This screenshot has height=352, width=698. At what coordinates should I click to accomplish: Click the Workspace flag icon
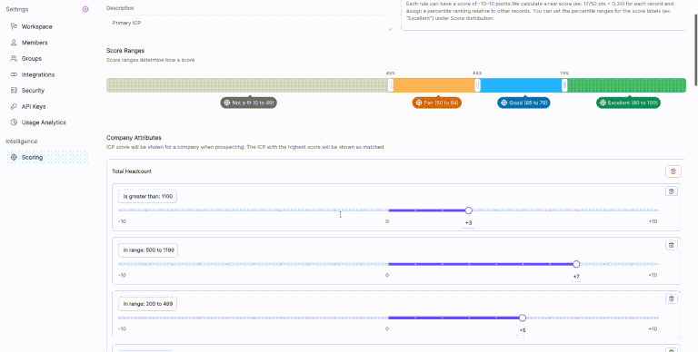pyautogui.click(x=14, y=26)
